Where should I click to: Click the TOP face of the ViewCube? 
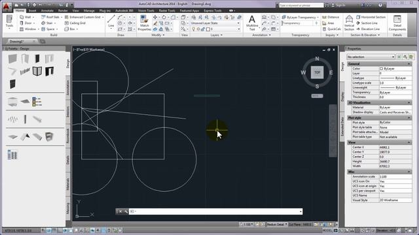[x=317, y=72]
